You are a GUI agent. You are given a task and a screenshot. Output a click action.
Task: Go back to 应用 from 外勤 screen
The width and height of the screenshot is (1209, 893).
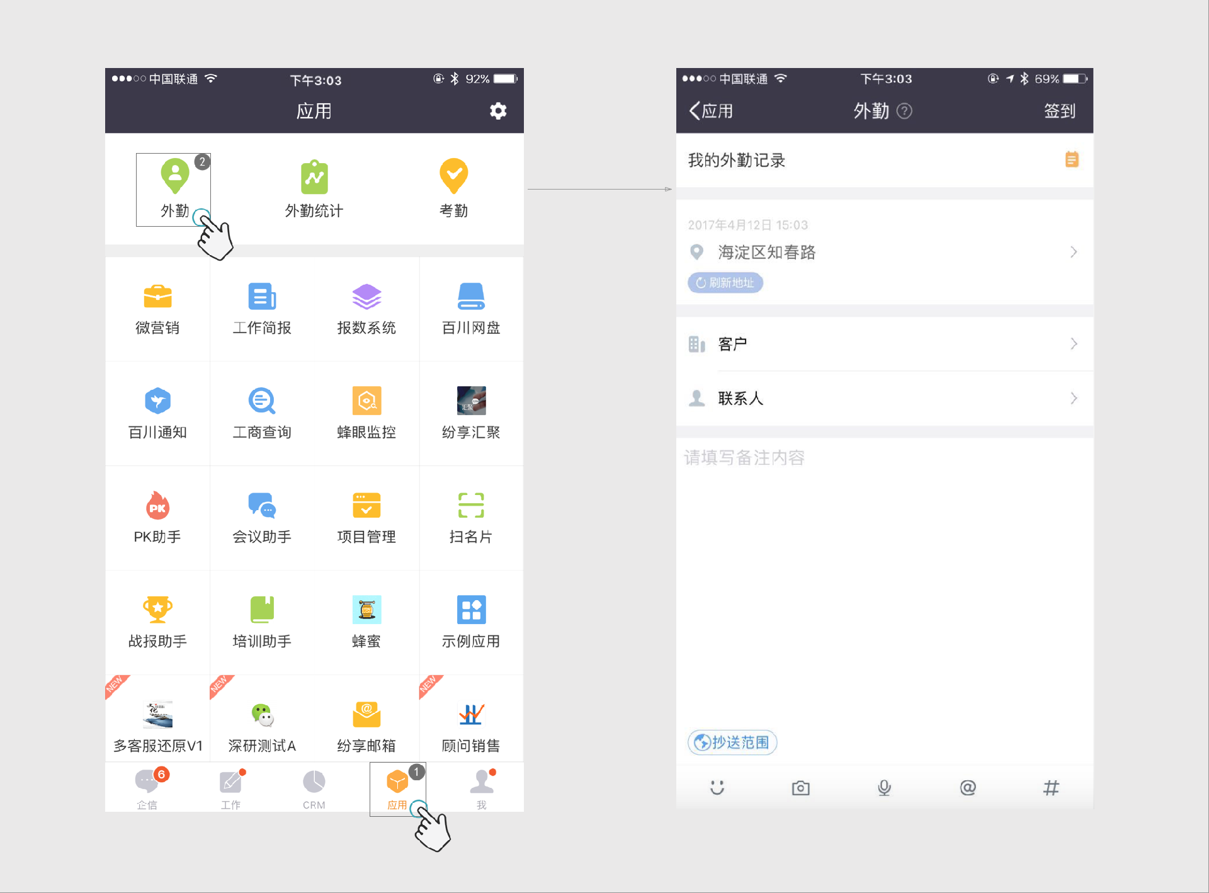pos(711,111)
